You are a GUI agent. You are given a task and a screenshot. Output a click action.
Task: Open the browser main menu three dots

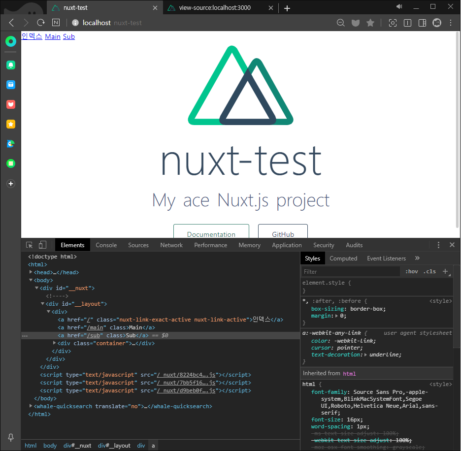451,23
